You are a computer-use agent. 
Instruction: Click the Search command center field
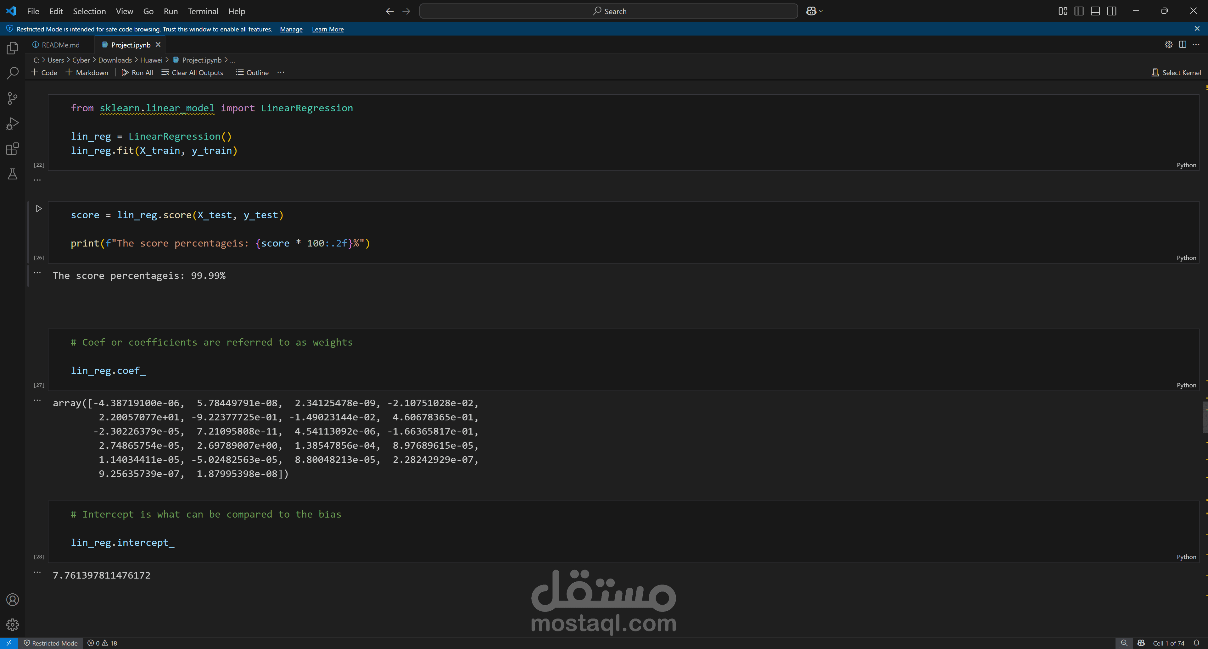[x=608, y=11]
